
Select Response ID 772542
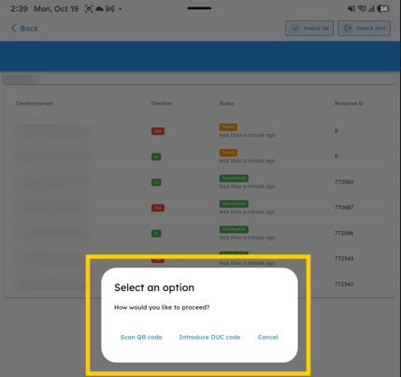[344, 284]
